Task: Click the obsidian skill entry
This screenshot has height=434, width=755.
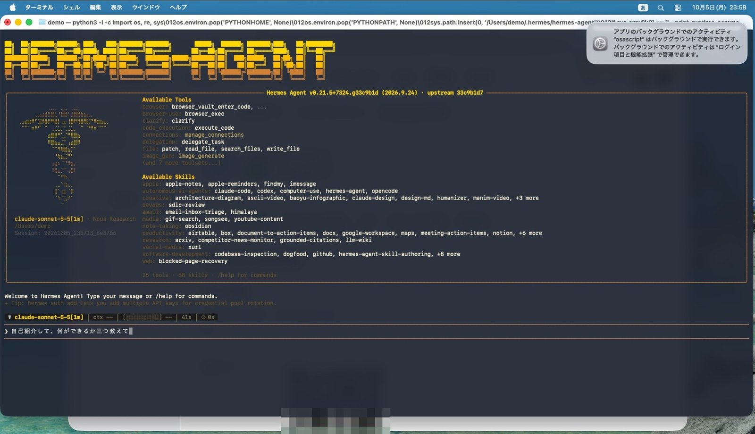Action: 198,226
